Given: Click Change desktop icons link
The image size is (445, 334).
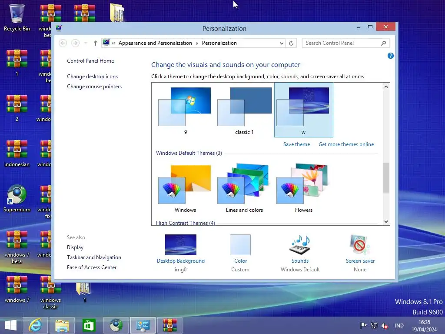Looking at the screenshot, I should pyautogui.click(x=92, y=77).
